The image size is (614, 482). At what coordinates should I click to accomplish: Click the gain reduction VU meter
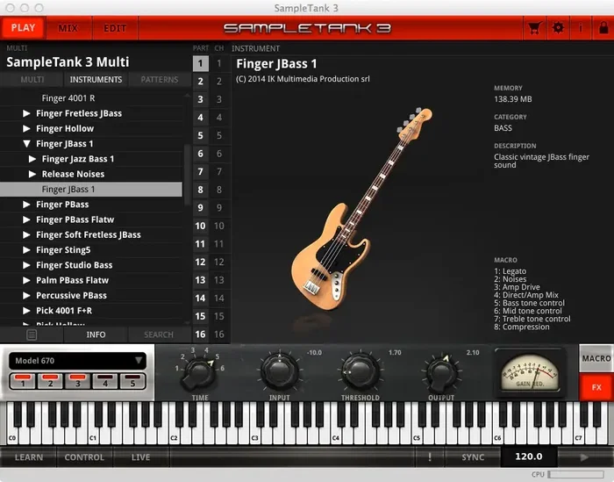pos(530,374)
